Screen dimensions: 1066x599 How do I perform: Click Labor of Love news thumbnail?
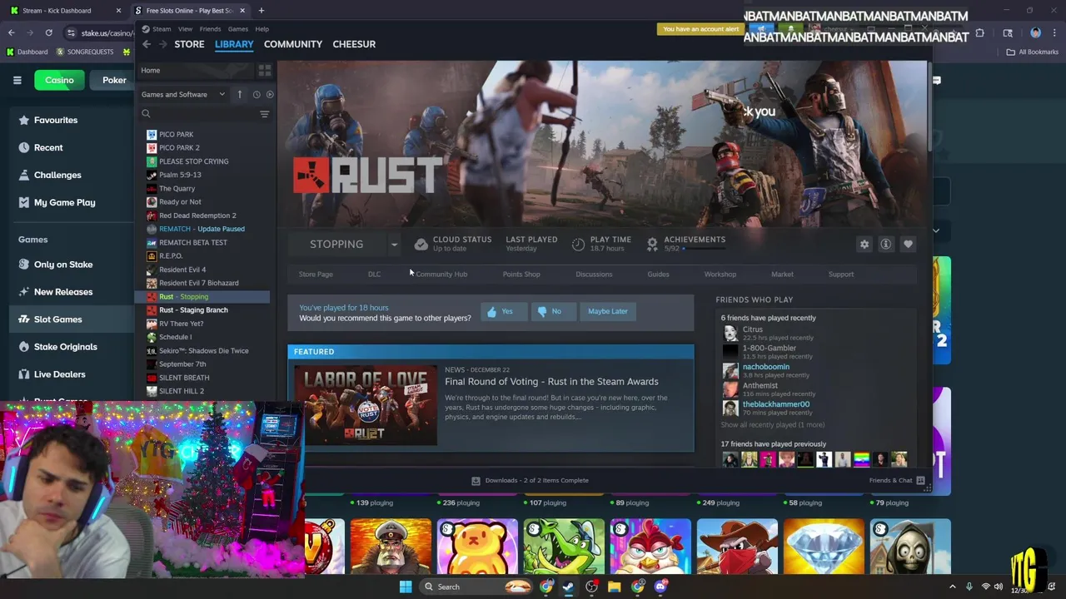pos(366,405)
